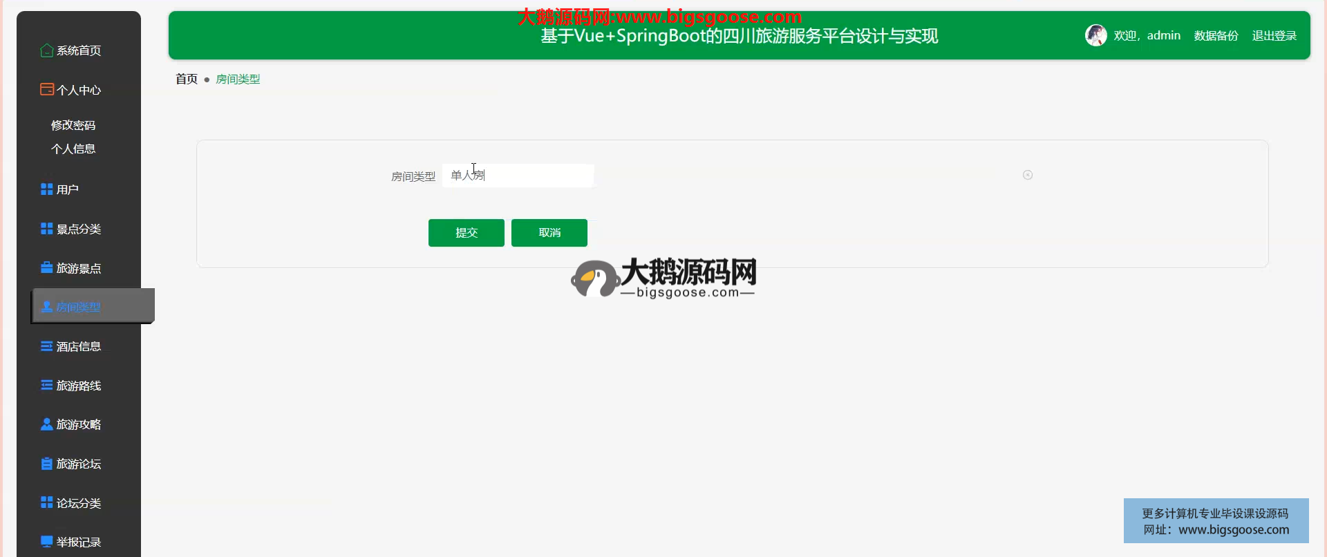Viewport: 1327px width, 557px height.
Task: Click the admin avatar picture
Action: coord(1095,35)
